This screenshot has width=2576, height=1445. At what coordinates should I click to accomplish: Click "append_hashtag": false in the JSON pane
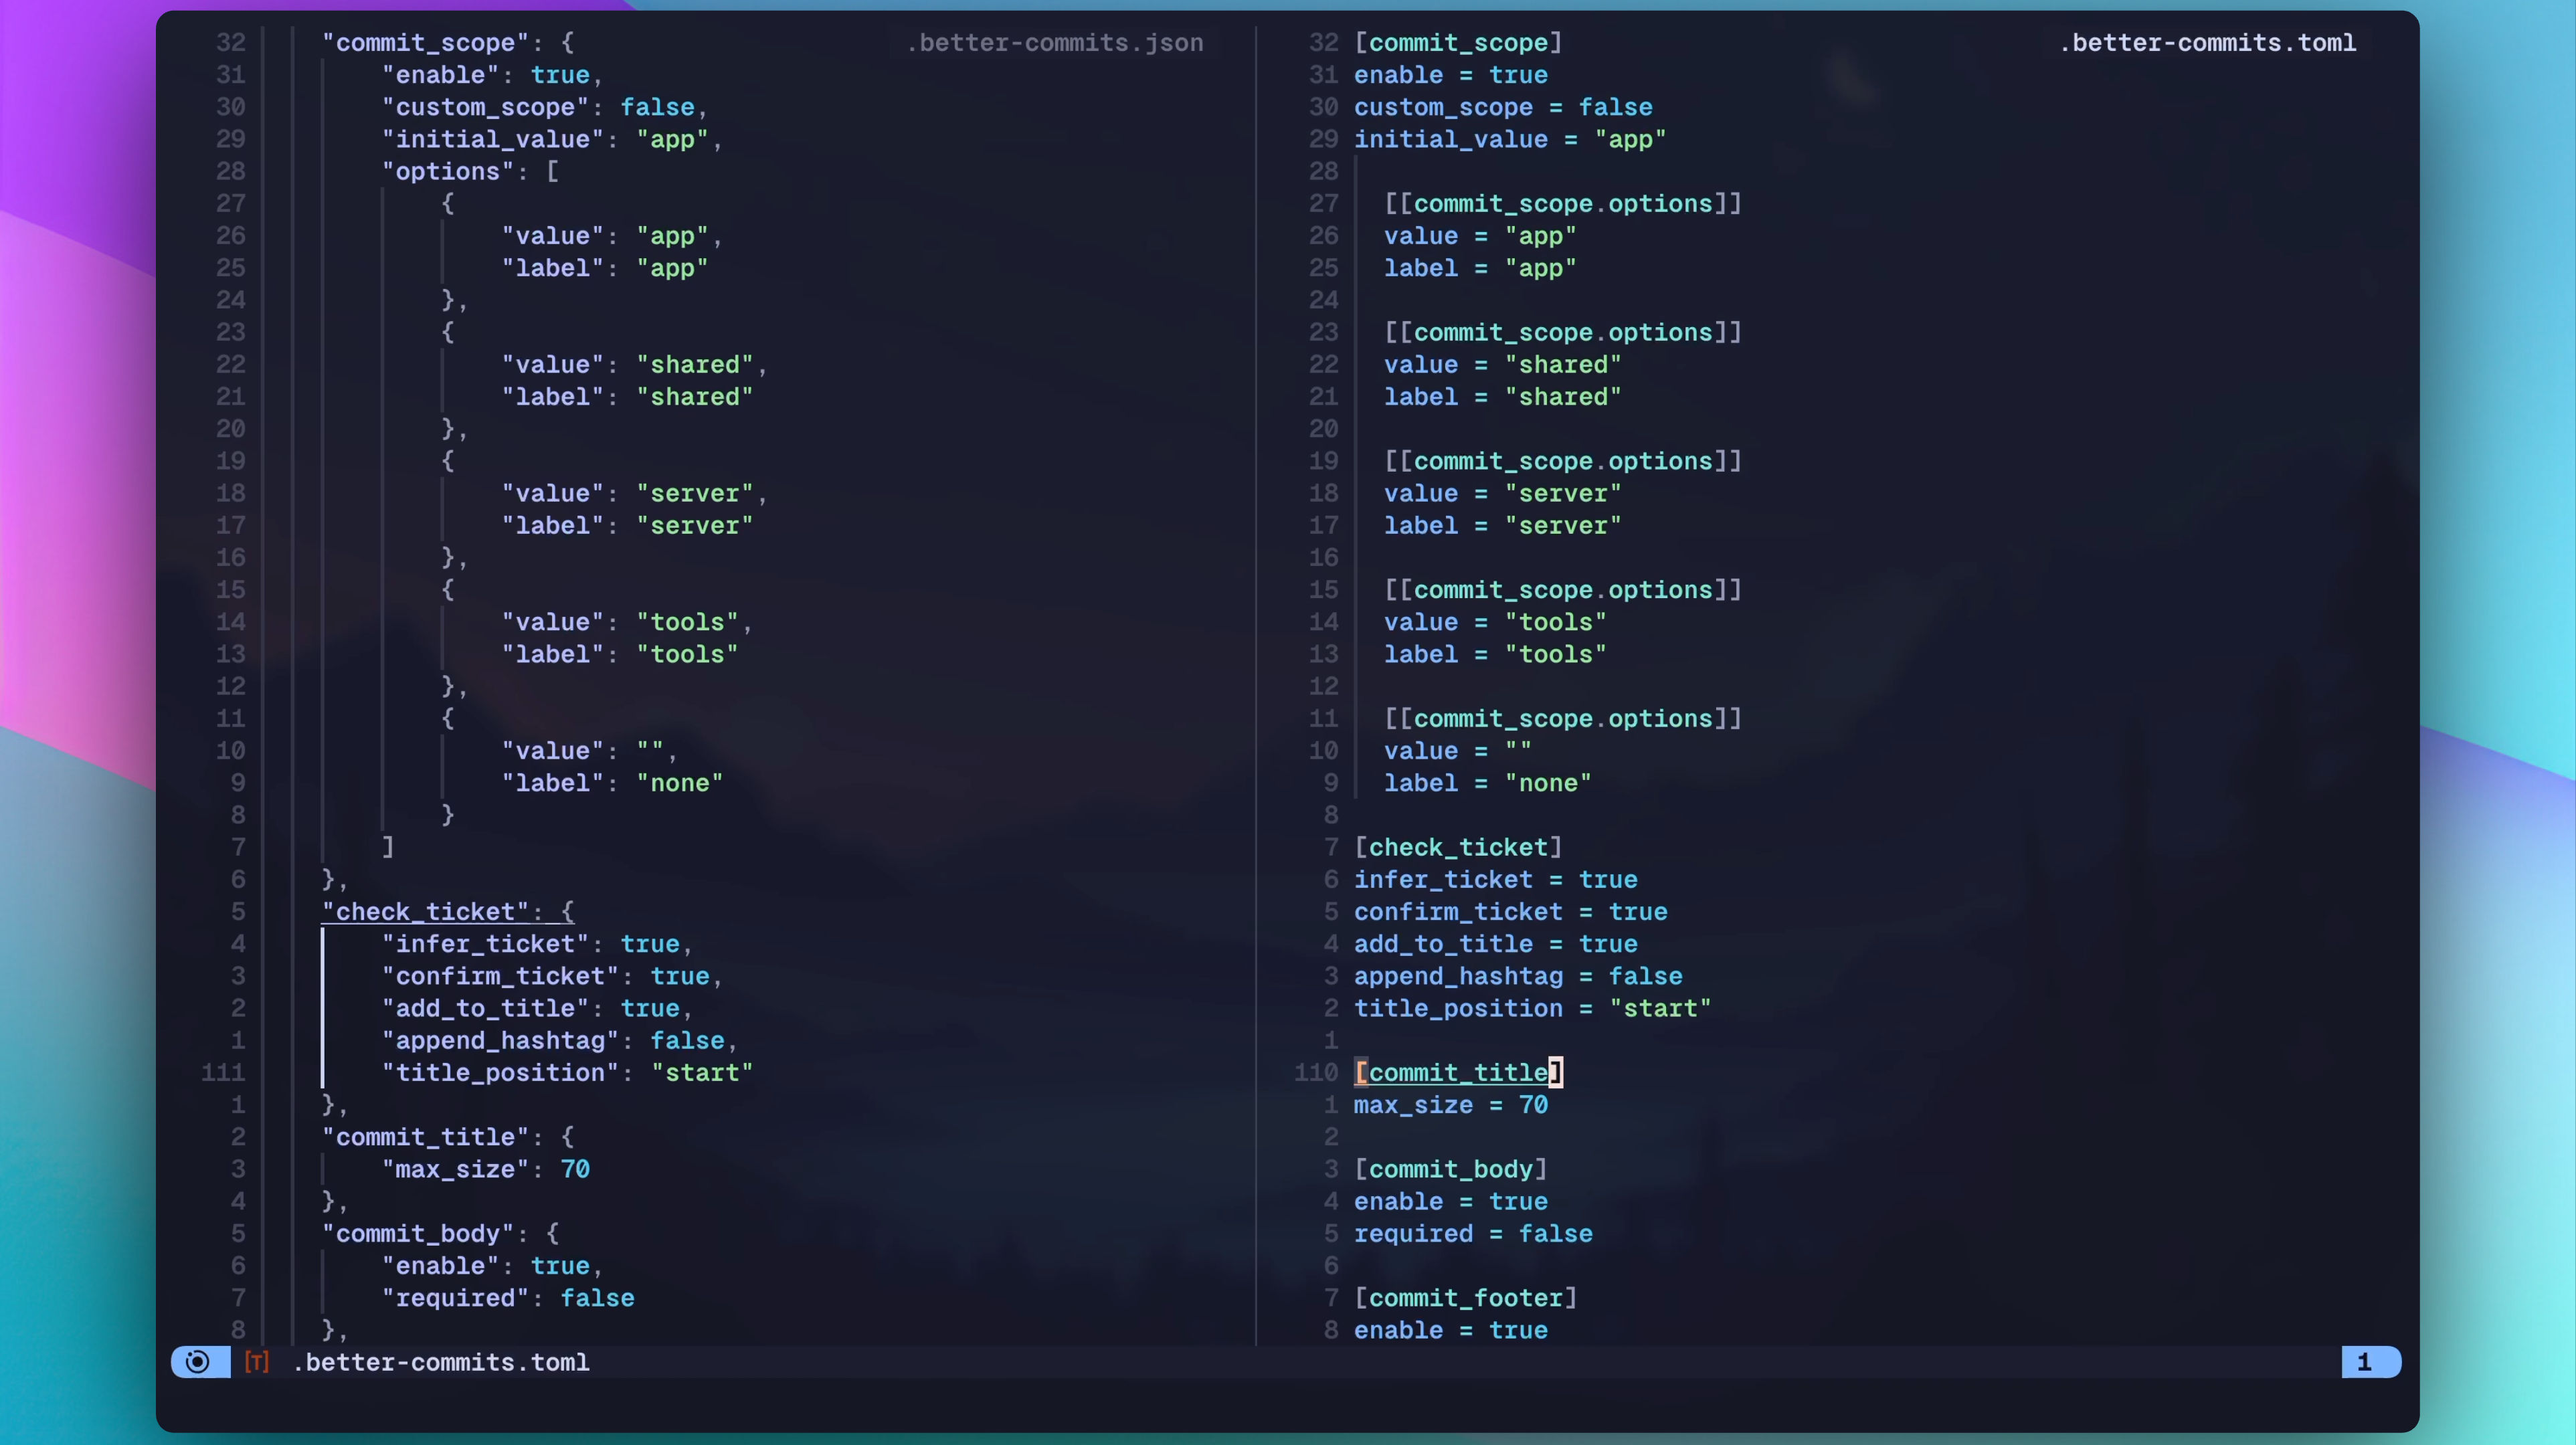pos(559,1041)
